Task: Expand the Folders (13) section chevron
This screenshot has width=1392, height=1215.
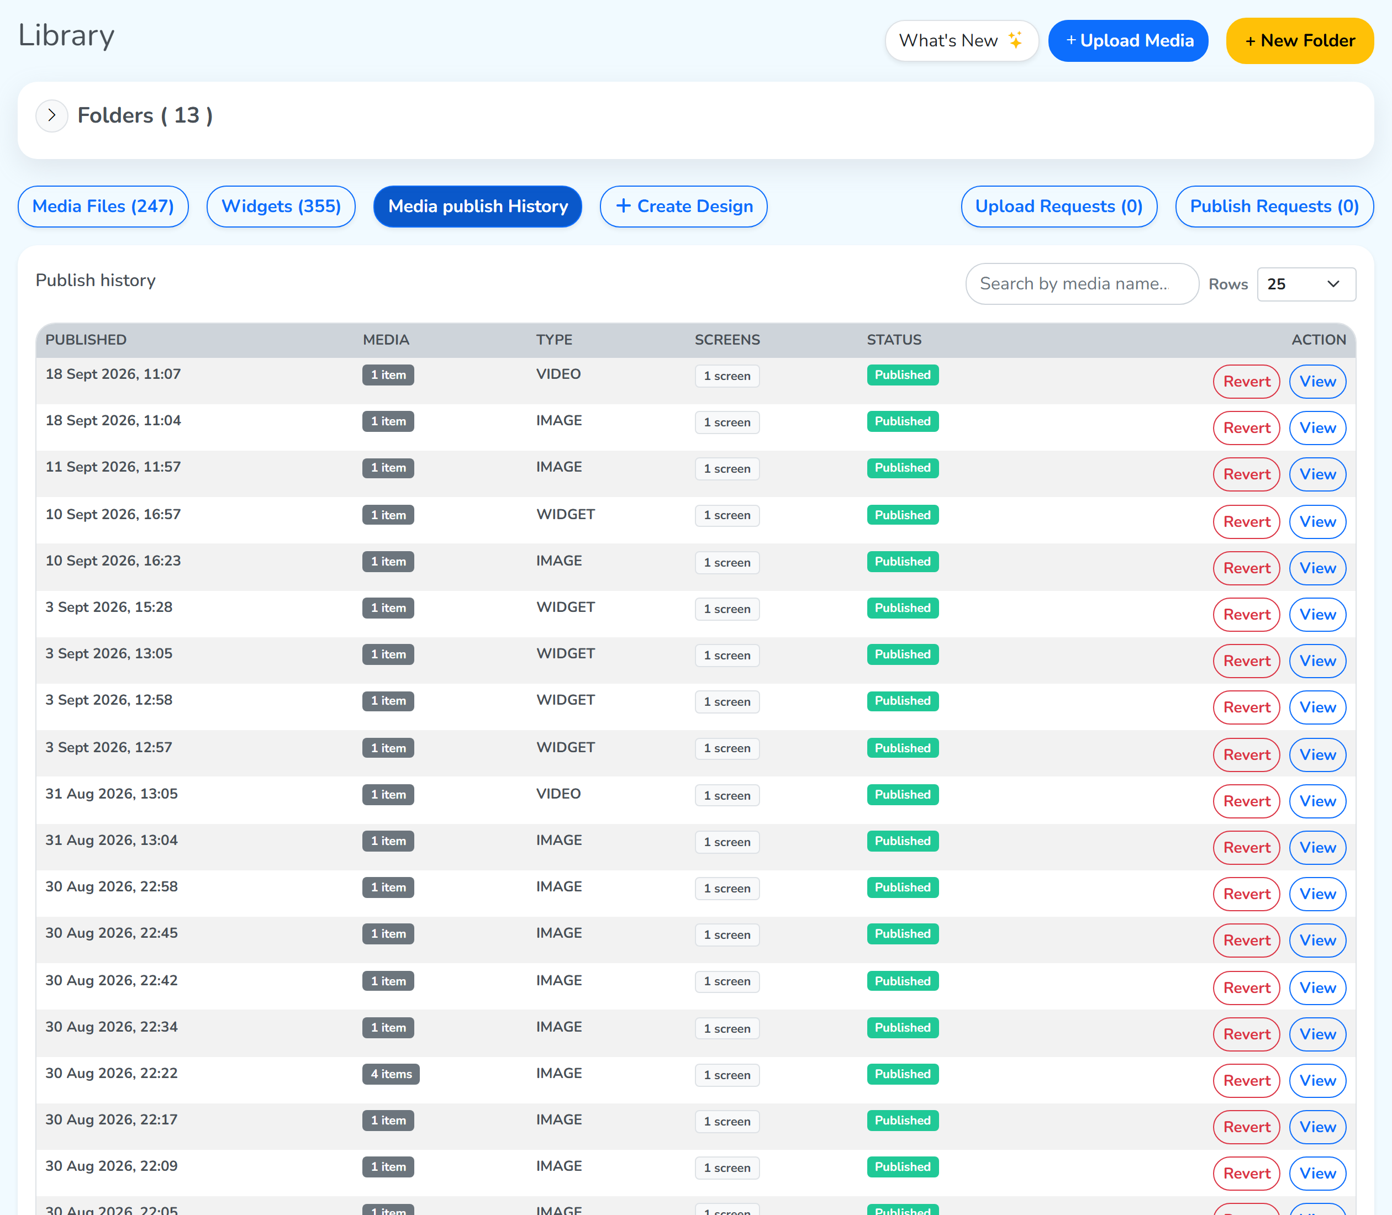Action: [51, 115]
